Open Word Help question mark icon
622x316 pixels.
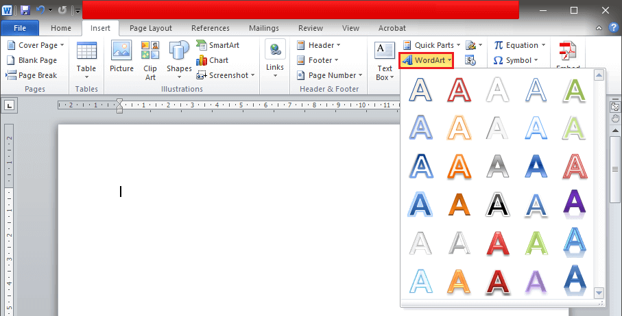click(x=613, y=27)
